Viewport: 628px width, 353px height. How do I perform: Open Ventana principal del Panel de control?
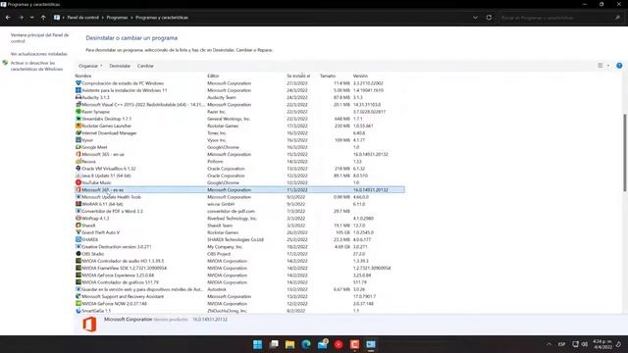[39, 38]
